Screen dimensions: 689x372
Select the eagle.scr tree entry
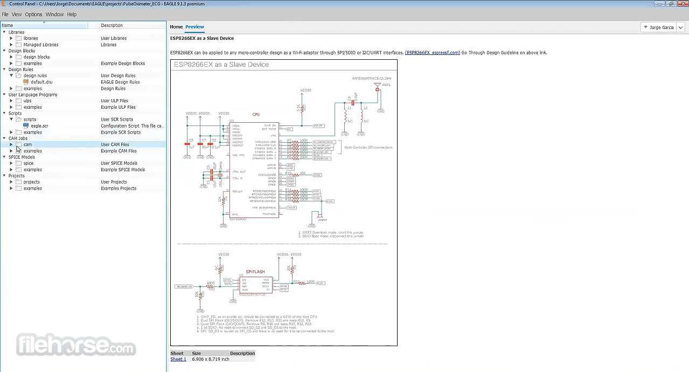pos(39,126)
